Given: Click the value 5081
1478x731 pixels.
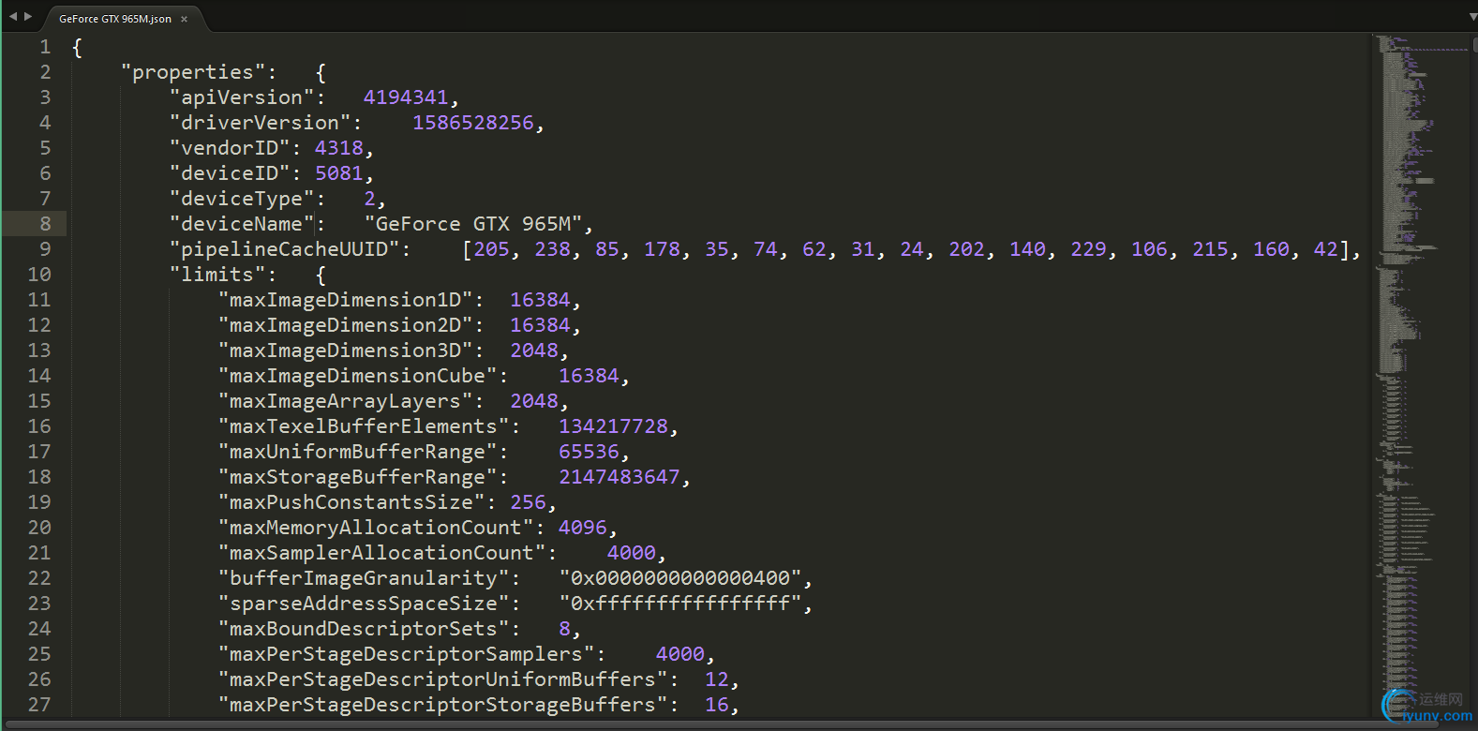Looking at the screenshot, I should point(339,173).
